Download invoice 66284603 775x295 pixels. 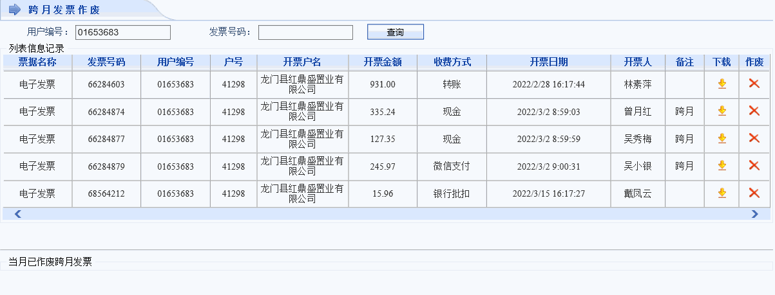[722, 84]
